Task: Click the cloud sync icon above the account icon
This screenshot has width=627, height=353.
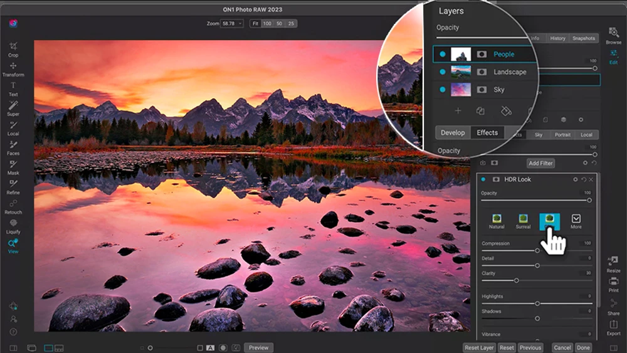Action: pyautogui.click(x=13, y=306)
